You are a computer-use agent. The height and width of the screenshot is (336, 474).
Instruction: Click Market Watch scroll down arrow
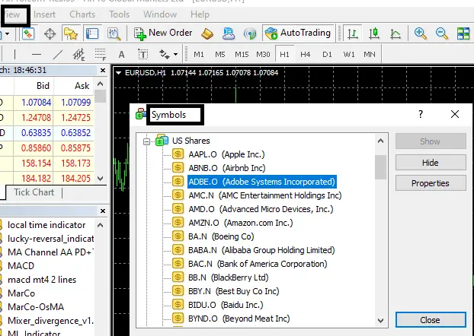click(x=101, y=179)
